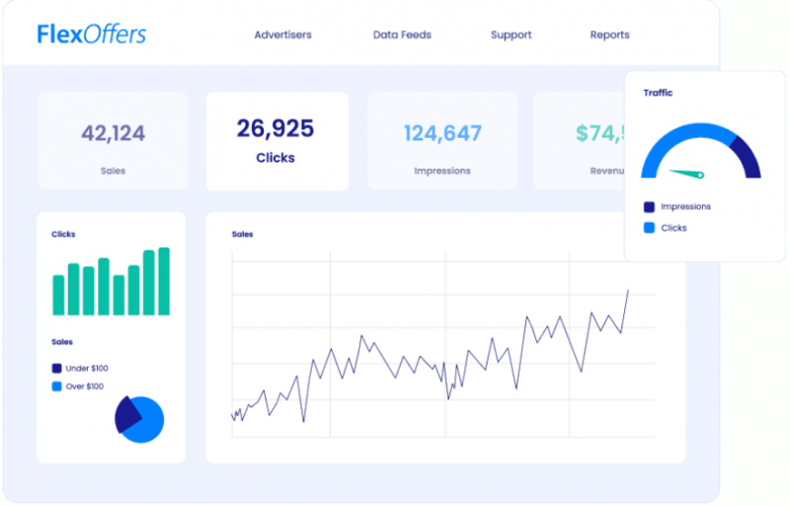Select the 26,925 Clicks card
This screenshot has height=506, width=790.
[276, 141]
